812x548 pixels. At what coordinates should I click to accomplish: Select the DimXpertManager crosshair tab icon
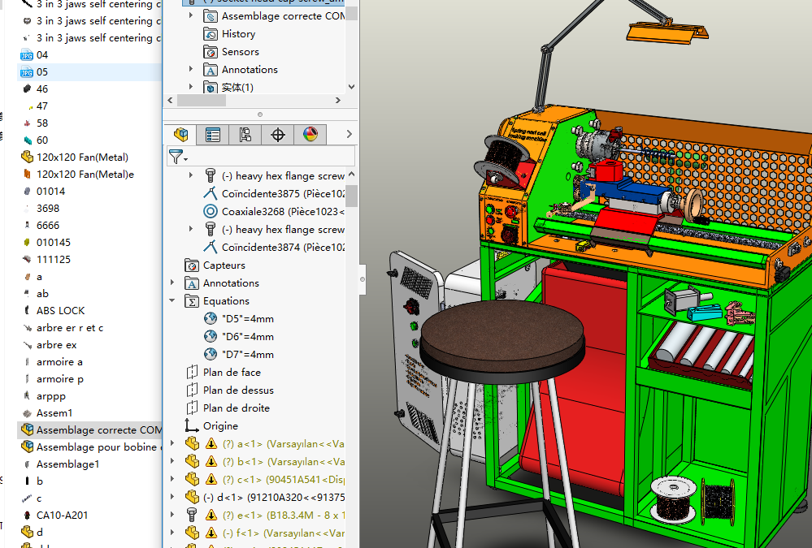tap(277, 135)
